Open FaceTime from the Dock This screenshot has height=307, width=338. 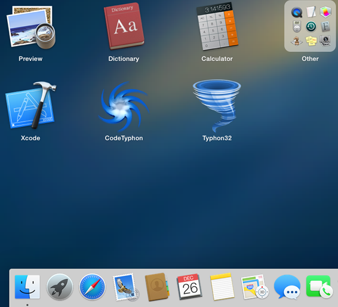click(x=319, y=287)
